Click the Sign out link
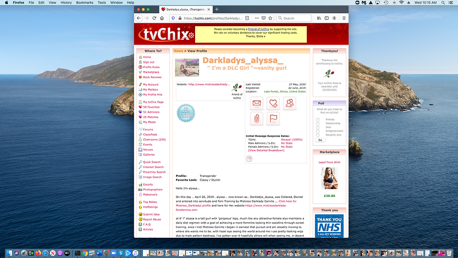Viewport: 458px width, 258px height. 149,62
